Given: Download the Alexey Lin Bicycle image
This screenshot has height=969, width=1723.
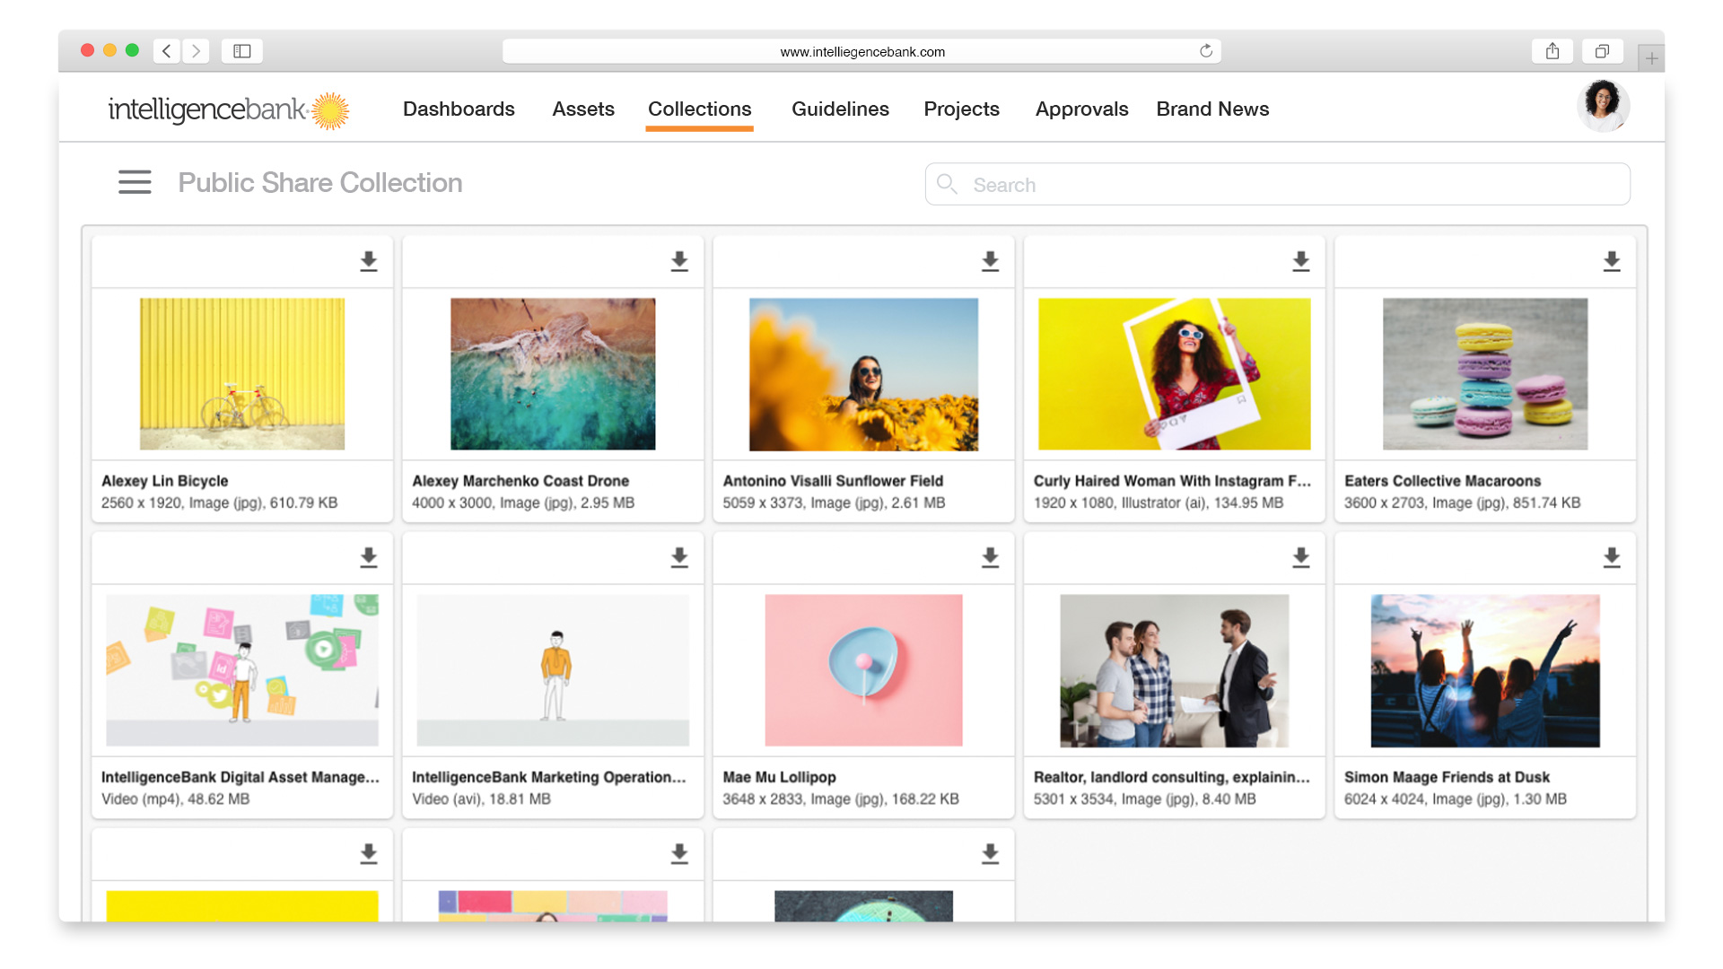Looking at the screenshot, I should click(369, 261).
